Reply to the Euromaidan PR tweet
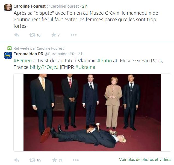 (x=17, y=160)
